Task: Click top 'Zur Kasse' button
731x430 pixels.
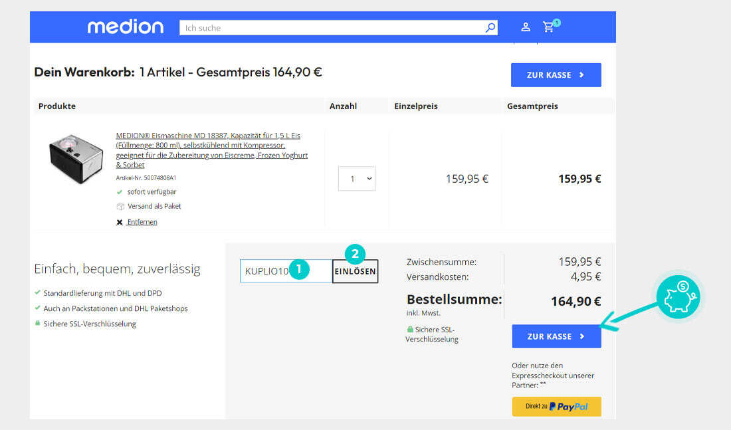Action: 556,75
